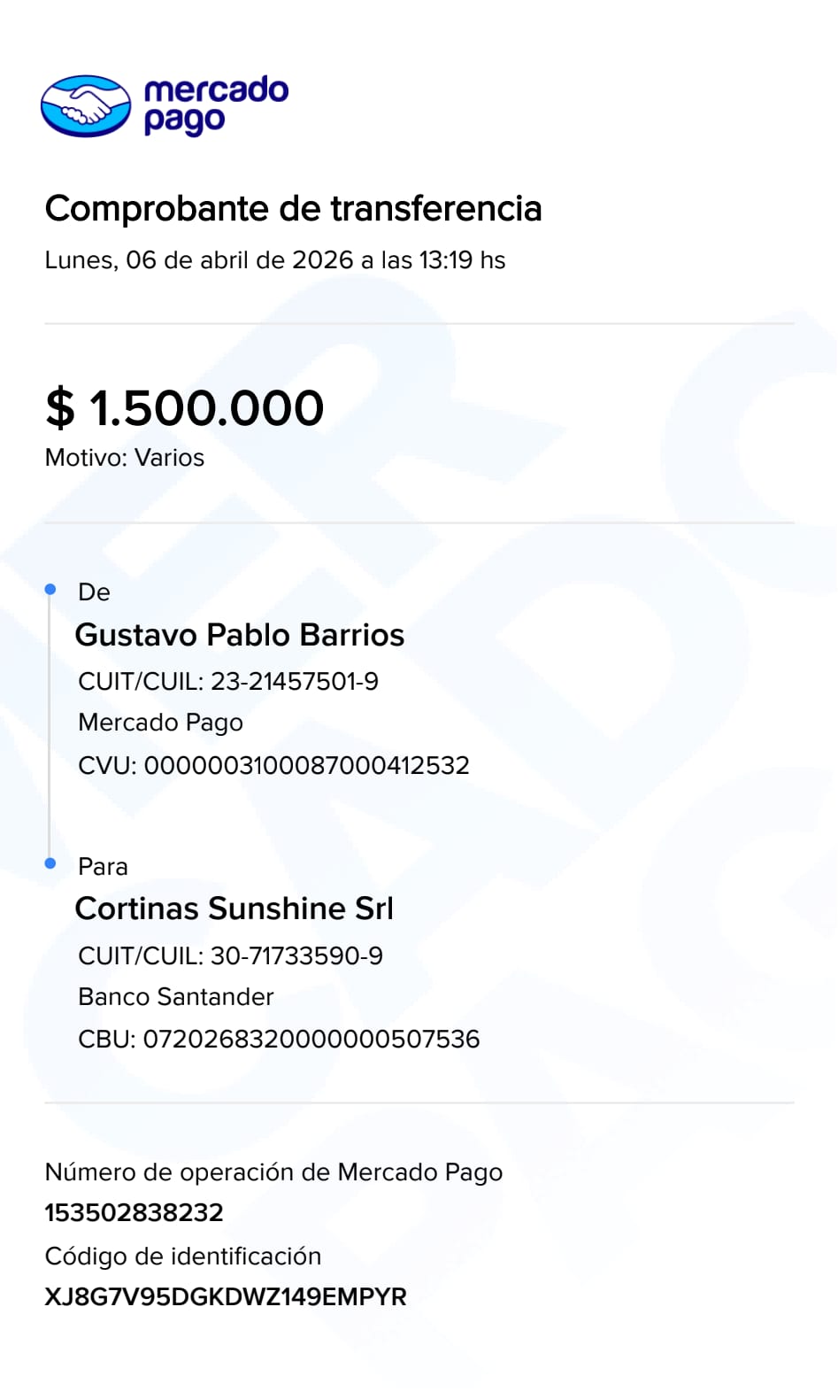The image size is (838, 1392).
Task: Click the recipient name Cortinas Sunshine Srl
Action: tap(234, 909)
